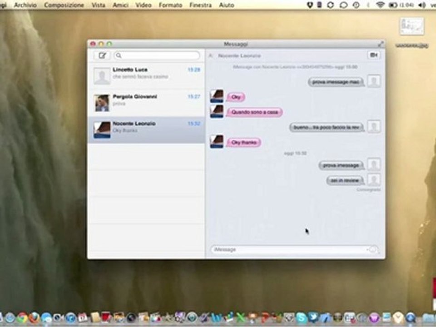Click Pergola Giovanni's avatar photo

[x=102, y=103]
